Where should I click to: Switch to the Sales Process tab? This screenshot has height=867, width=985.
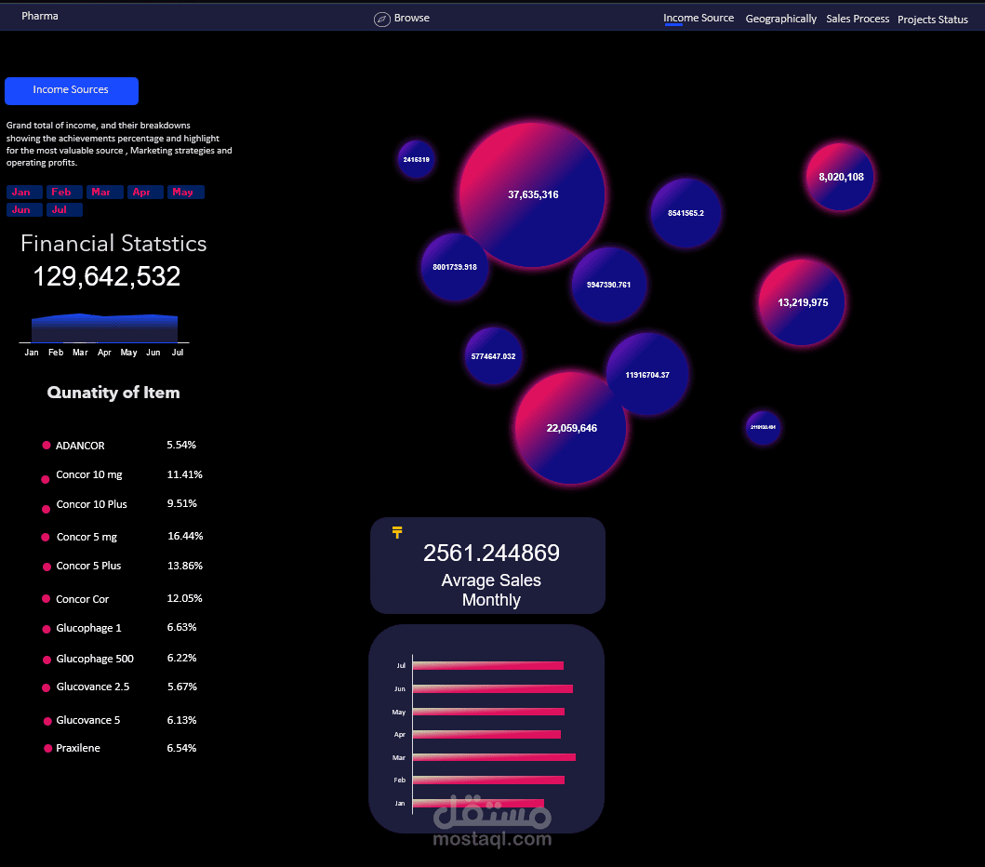[858, 19]
